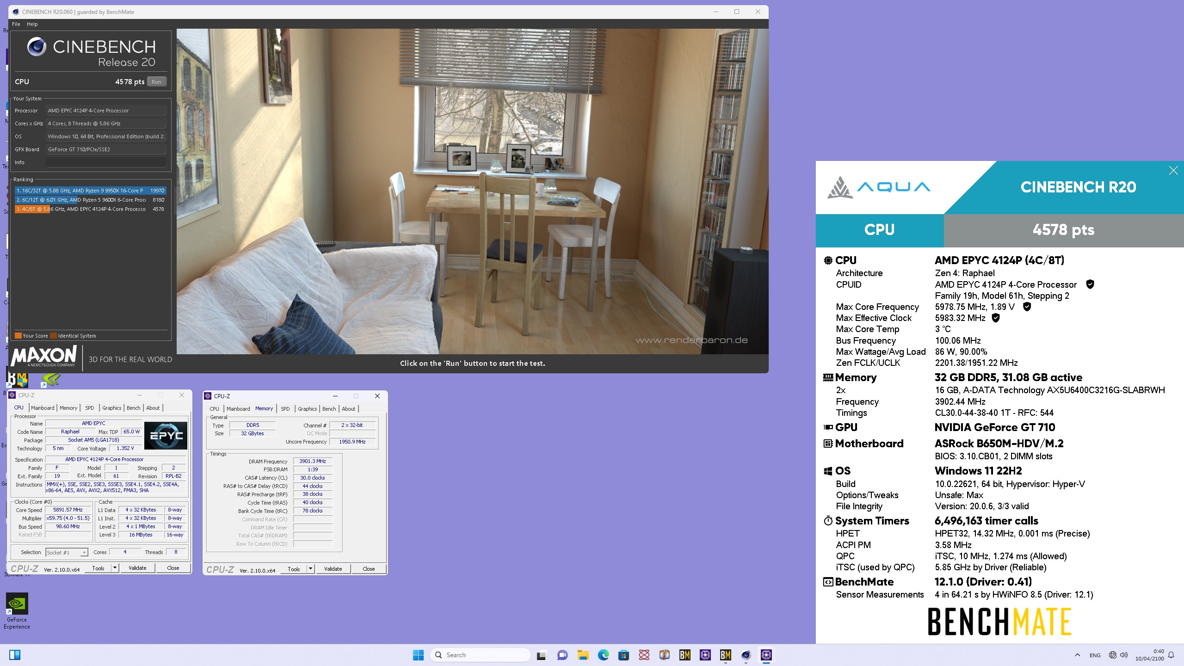Screen dimensions: 1184x666
Task: Open the red knot-shaped app taskbar icon
Action: [x=644, y=655]
